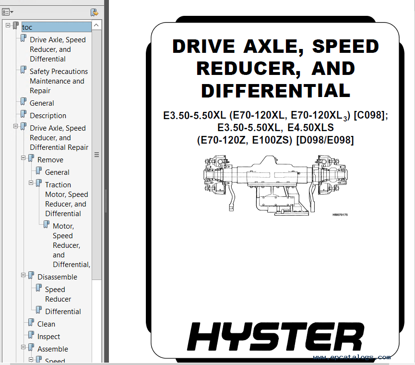
Task: Click the Disassemble bookmark icon
Action: pyautogui.click(x=31, y=276)
